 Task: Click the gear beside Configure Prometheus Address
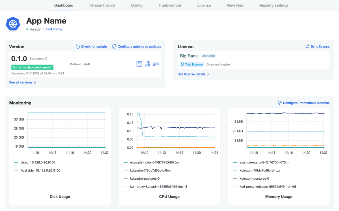tap(279, 103)
